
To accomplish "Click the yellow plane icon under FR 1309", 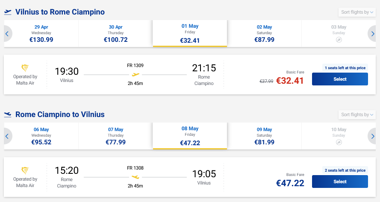I will pos(136,74).
